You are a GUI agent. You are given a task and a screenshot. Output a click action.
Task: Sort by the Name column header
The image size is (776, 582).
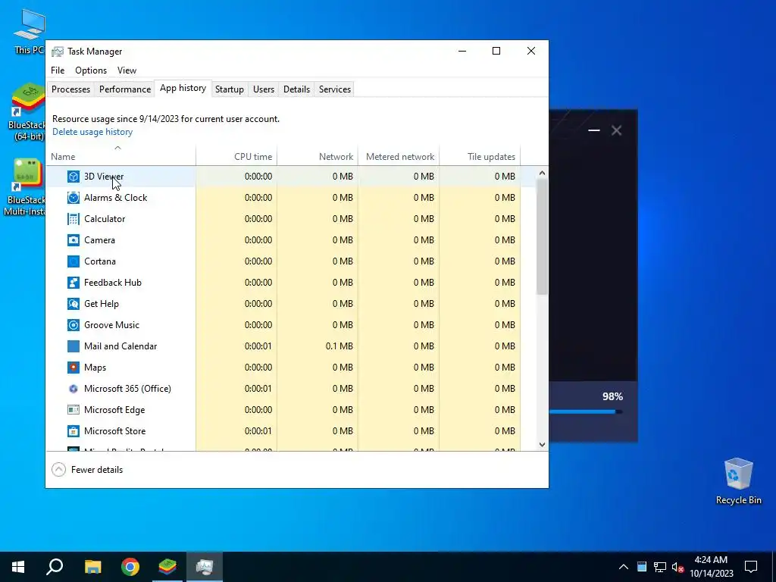pyautogui.click(x=120, y=156)
